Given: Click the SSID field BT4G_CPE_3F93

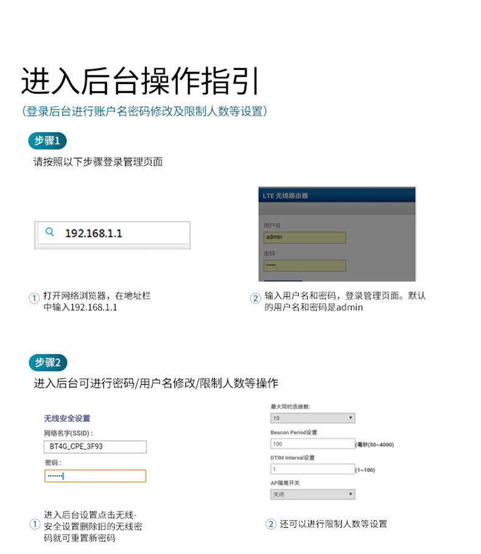Looking at the screenshot, I should [95, 447].
